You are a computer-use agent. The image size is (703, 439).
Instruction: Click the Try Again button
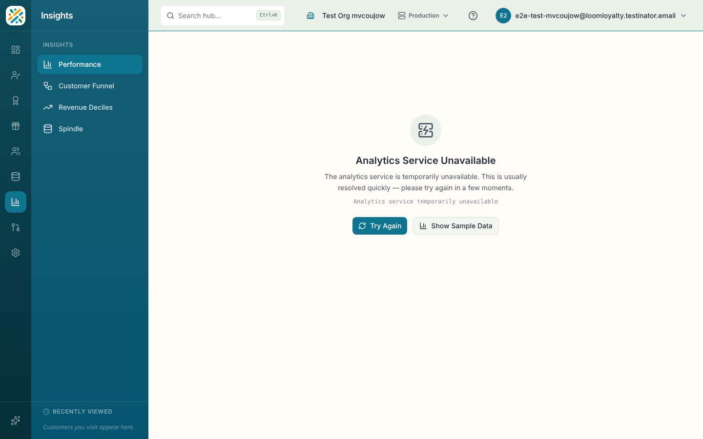[380, 226]
